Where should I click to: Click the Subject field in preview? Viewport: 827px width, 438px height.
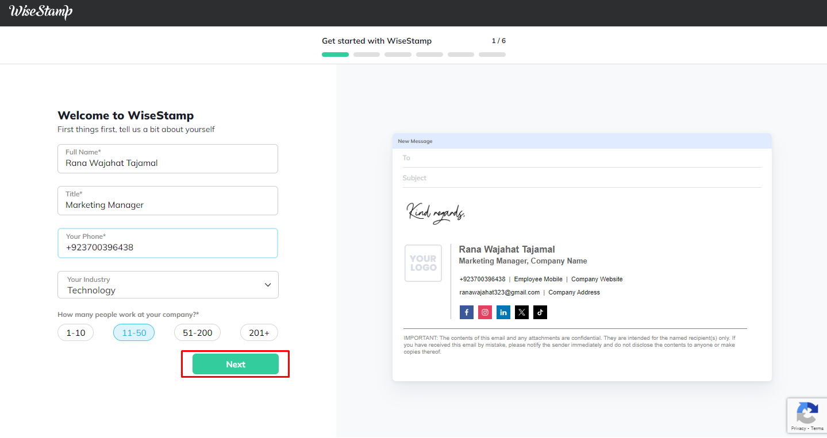pos(582,178)
